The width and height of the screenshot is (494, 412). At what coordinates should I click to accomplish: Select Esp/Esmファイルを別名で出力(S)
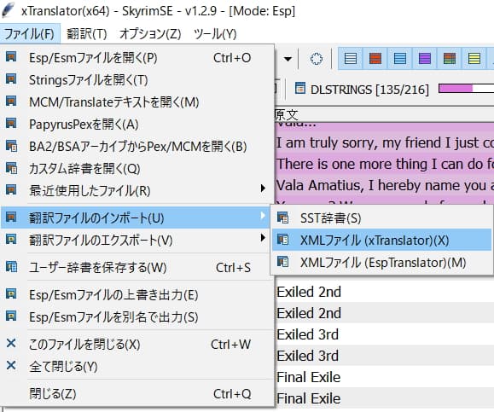pos(137,317)
